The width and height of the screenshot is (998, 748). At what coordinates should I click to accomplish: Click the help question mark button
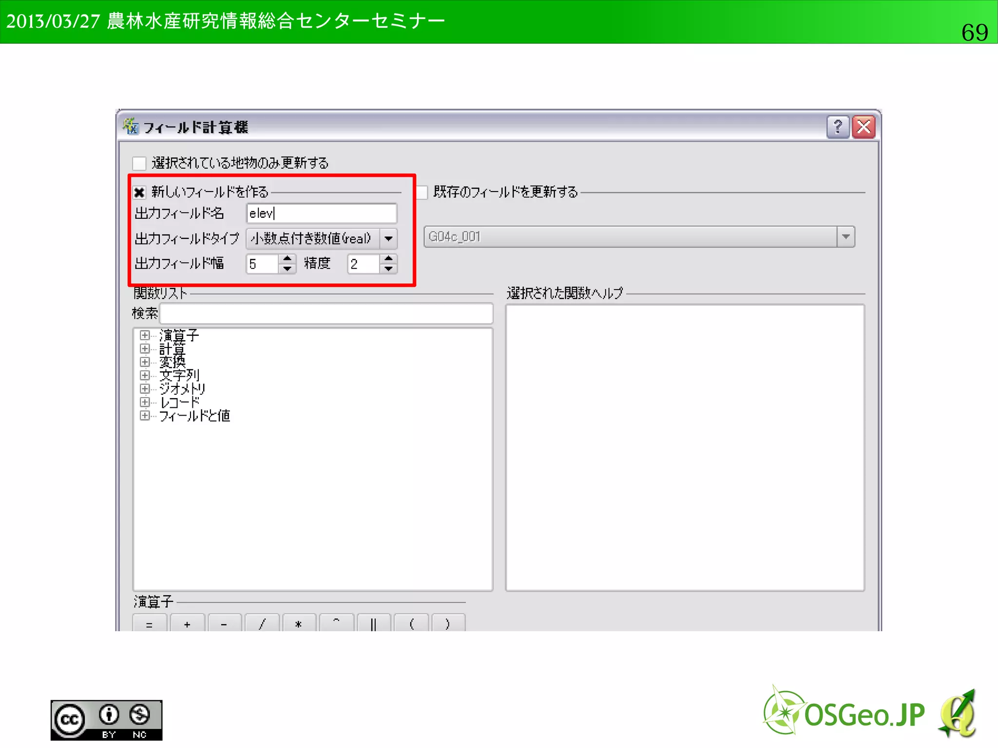[x=838, y=127]
